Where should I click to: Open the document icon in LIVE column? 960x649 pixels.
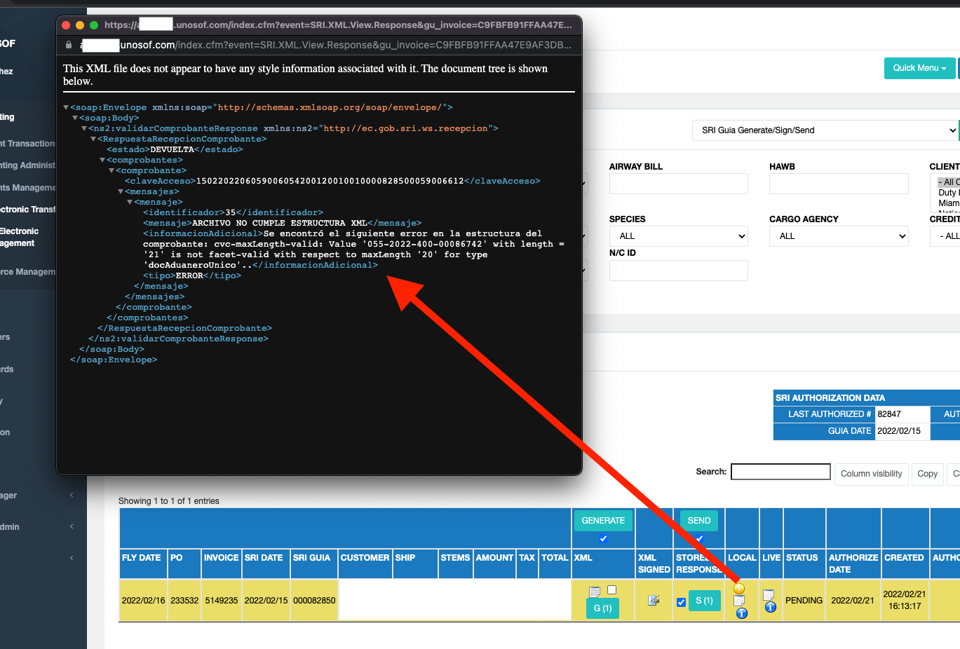click(769, 595)
